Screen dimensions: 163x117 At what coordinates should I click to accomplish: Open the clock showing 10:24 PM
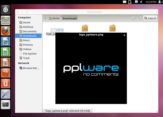(x=151, y=2)
